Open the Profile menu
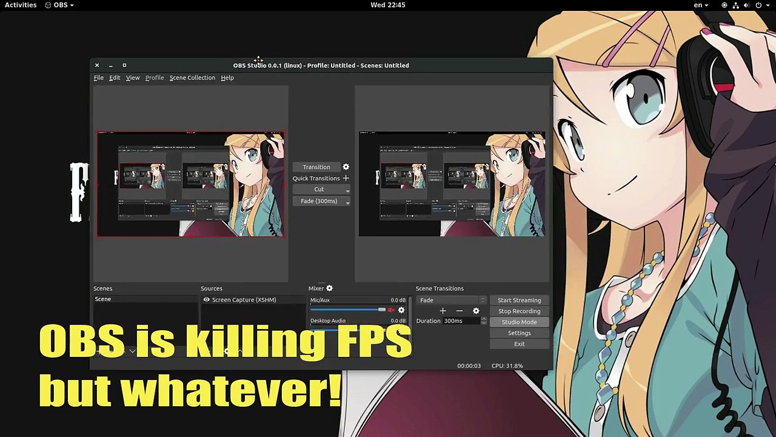 coord(155,78)
